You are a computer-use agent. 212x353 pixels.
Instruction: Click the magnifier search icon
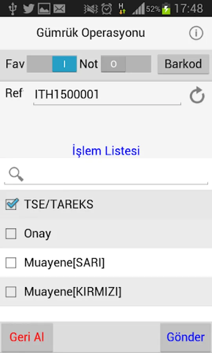[x=16, y=174]
